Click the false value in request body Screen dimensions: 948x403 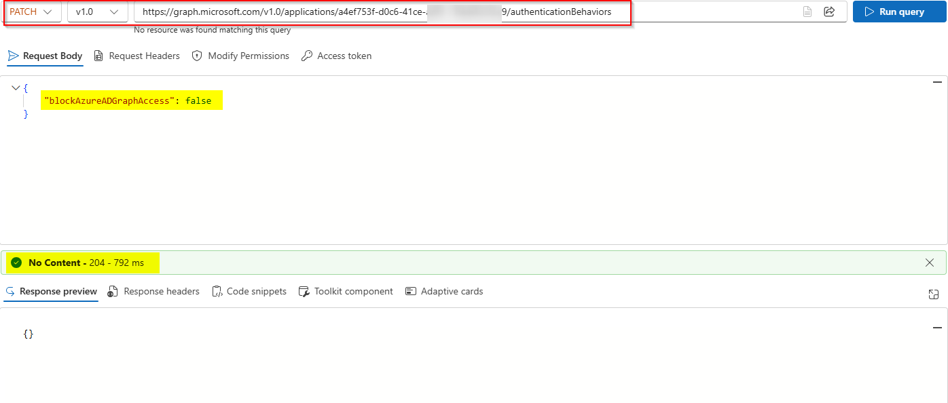coord(198,101)
